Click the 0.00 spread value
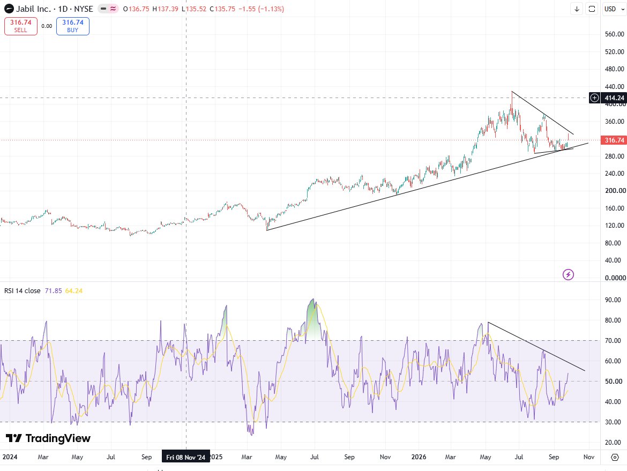 [x=47, y=26]
